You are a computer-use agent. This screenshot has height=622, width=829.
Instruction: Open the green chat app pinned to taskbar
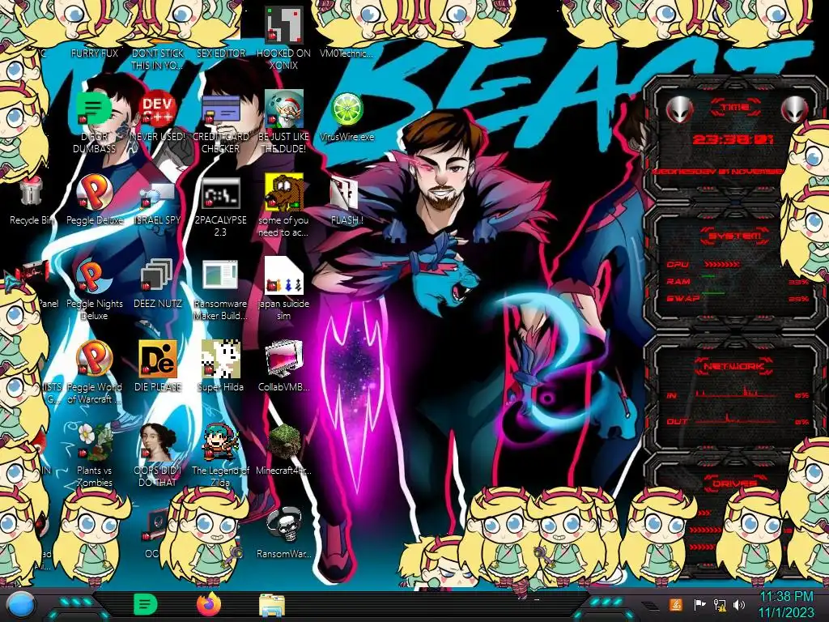click(x=145, y=604)
